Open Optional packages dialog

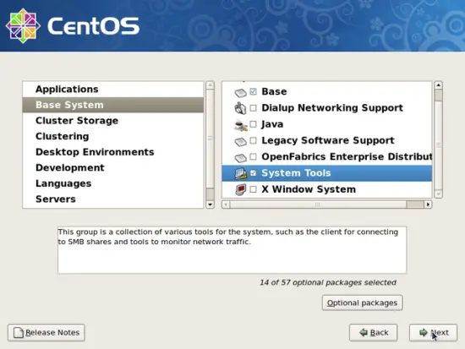[362, 303]
